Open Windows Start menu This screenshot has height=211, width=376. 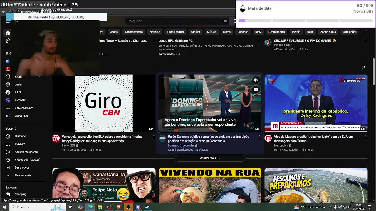pos(4,207)
